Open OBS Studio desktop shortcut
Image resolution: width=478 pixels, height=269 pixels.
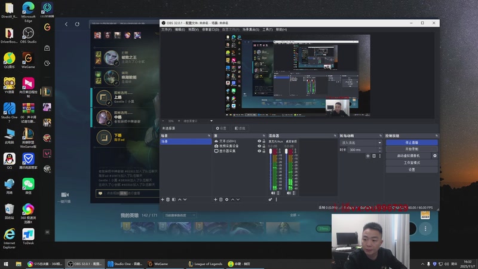coord(28,35)
